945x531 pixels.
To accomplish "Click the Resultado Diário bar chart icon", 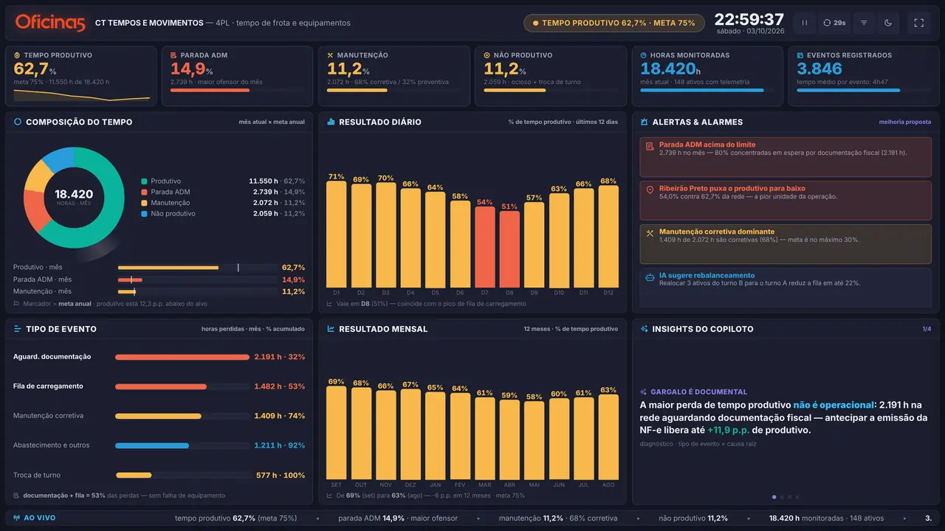I will point(331,122).
